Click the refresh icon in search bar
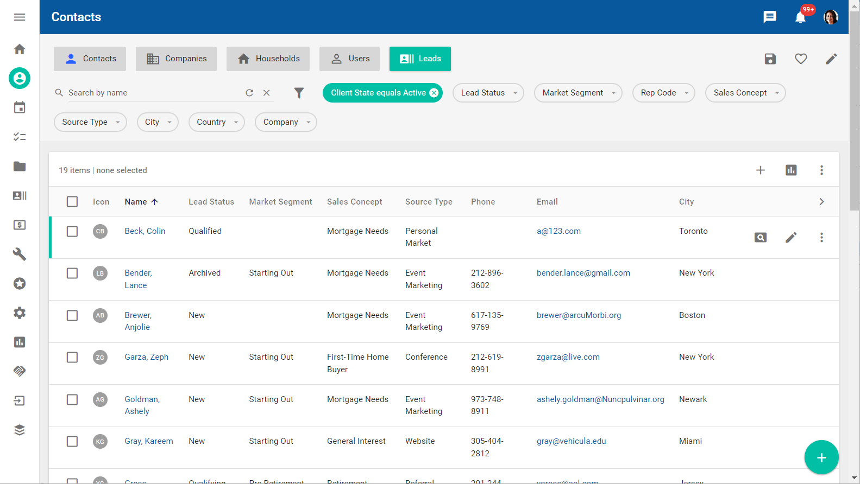Viewport: 860px width, 484px height. pos(249,93)
